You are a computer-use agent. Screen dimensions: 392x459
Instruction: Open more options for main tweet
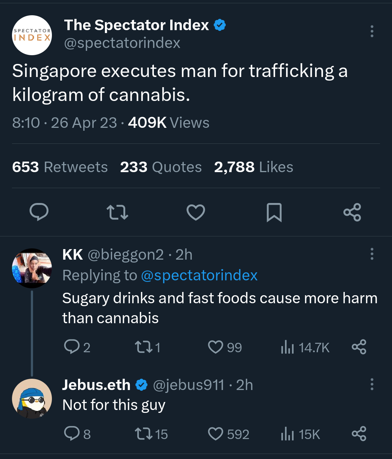click(372, 31)
